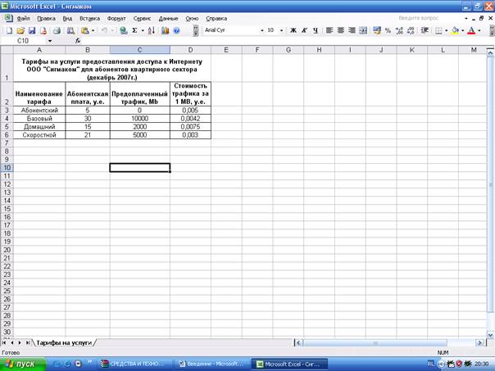Toggle italic formatting (К)
The height and width of the screenshot is (371, 495).
(304, 30)
